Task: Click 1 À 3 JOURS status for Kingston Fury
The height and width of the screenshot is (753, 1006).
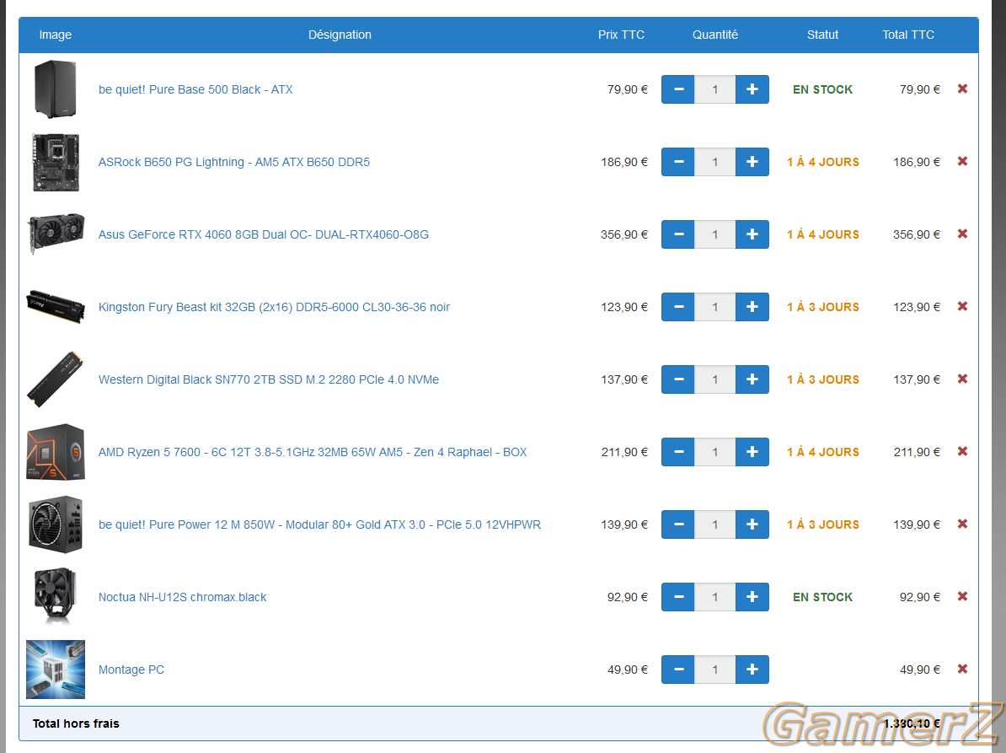Action: 823,307
